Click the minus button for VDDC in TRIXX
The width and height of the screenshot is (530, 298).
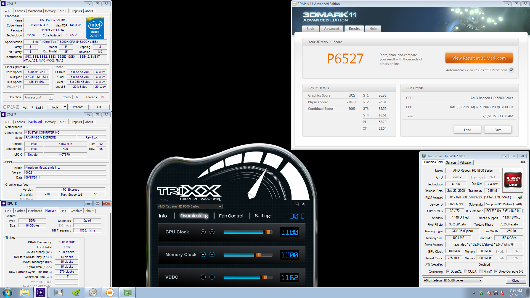pyautogui.click(x=203, y=277)
